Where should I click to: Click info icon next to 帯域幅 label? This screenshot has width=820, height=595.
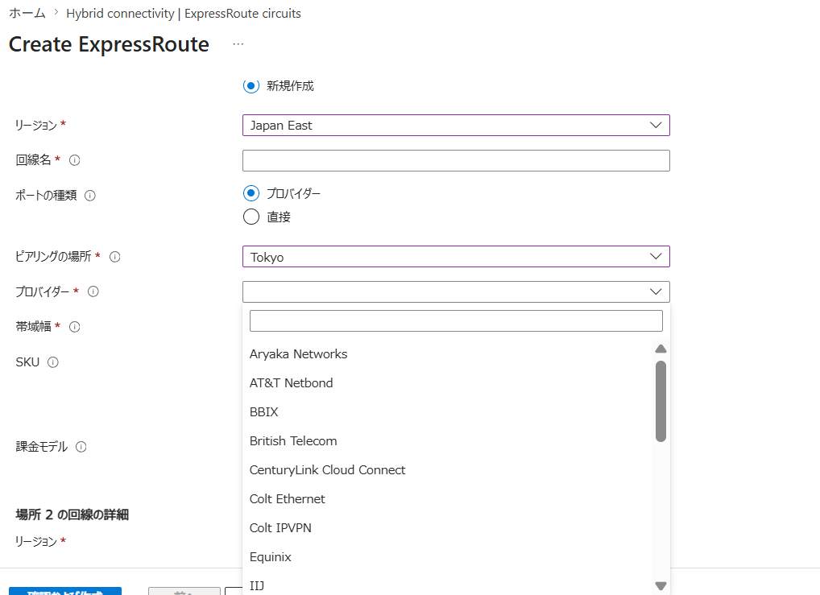(75, 327)
